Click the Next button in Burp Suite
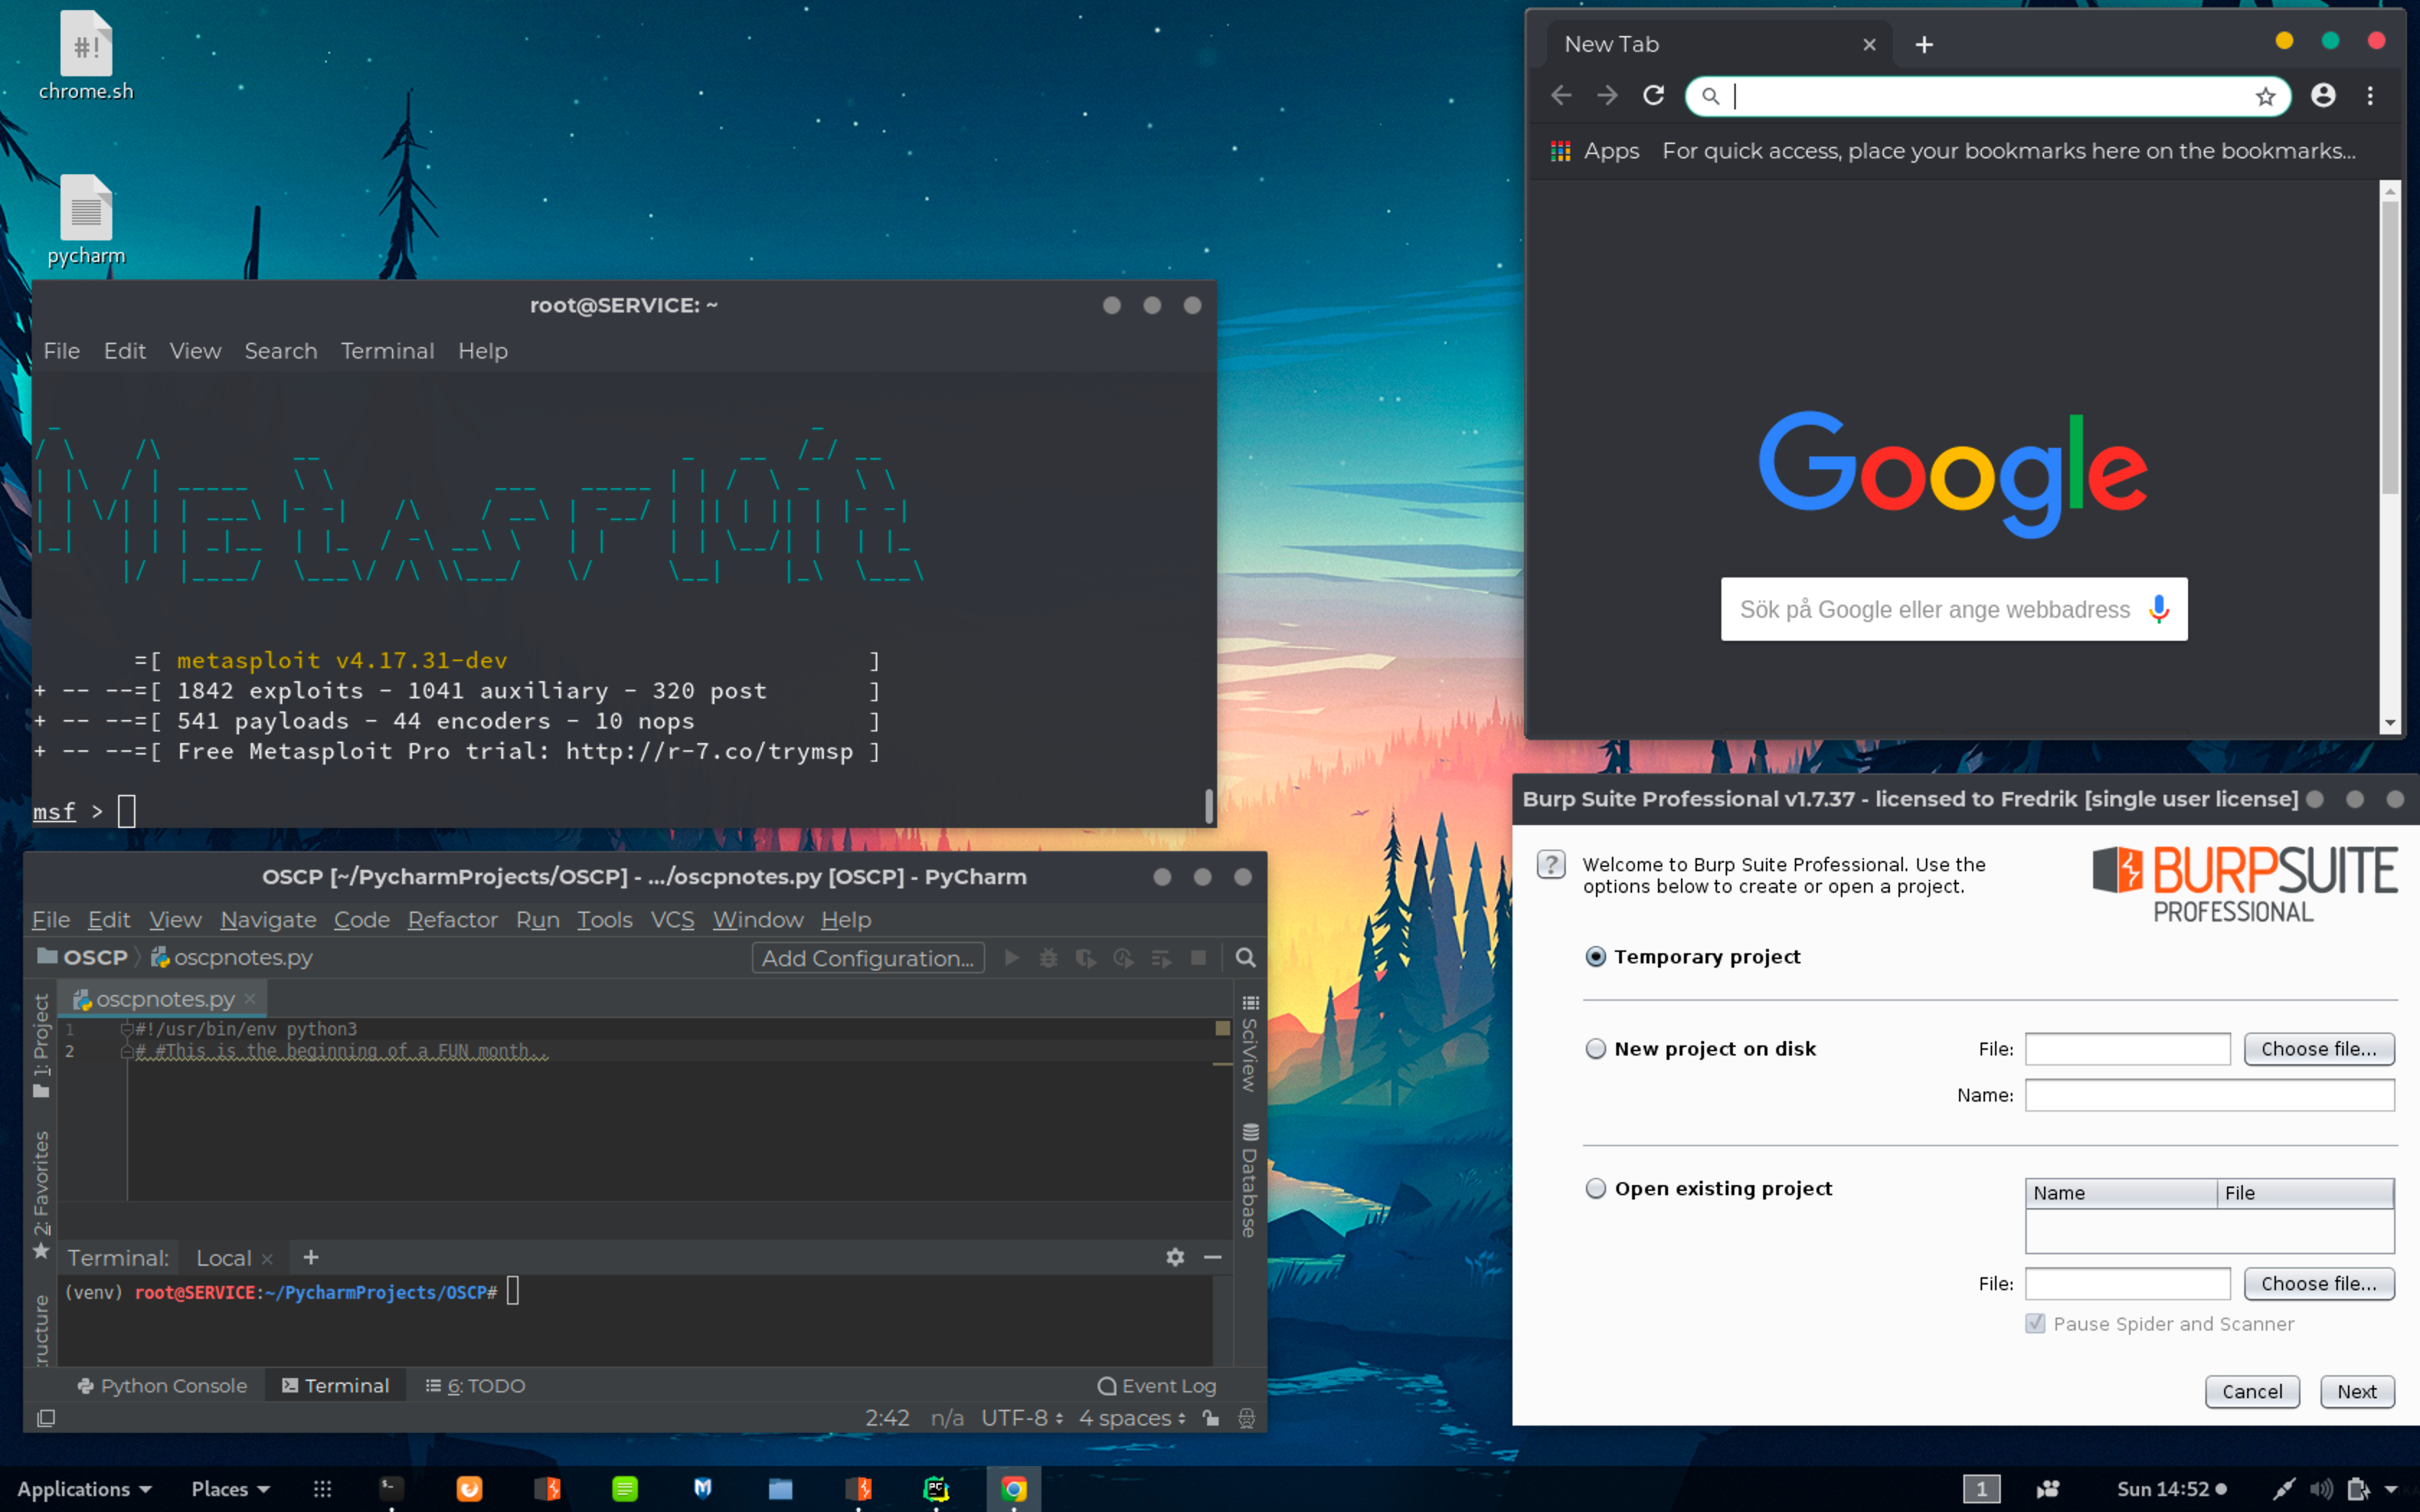Screen dimensions: 2420x1512 click(2356, 1392)
